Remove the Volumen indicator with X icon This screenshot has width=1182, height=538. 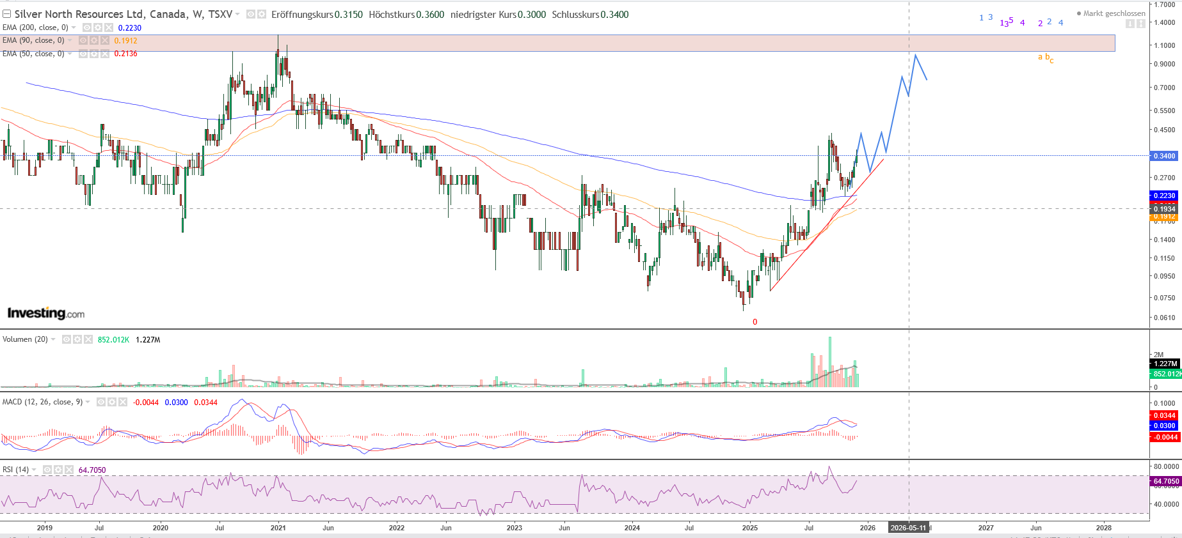coord(88,339)
